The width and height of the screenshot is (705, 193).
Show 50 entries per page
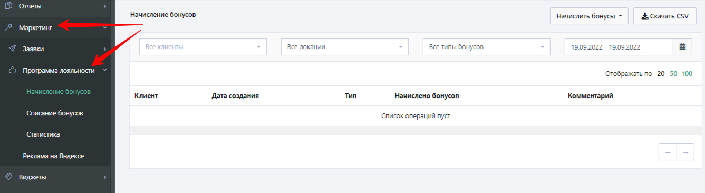click(673, 74)
